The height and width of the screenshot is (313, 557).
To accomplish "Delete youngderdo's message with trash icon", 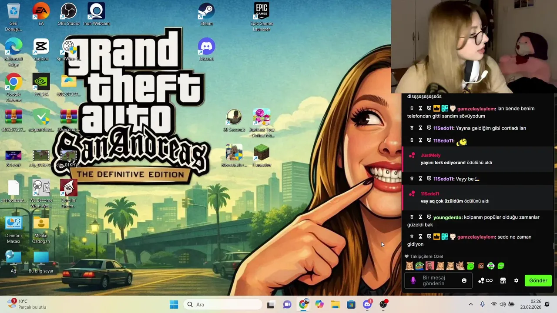I will click(x=412, y=217).
